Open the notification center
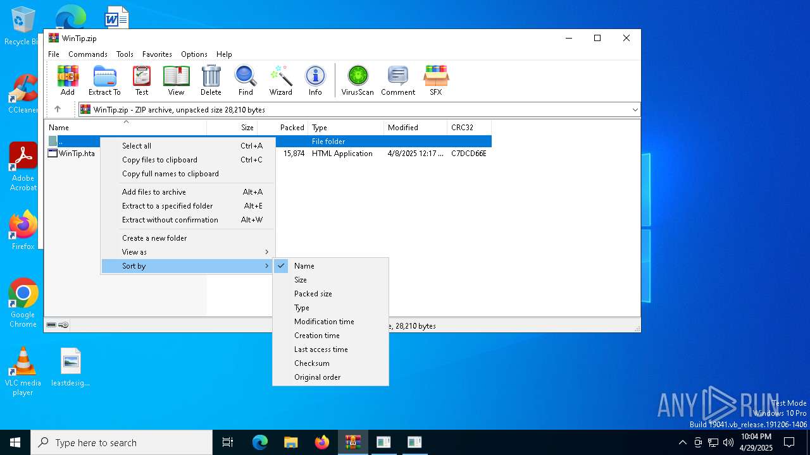 click(789, 442)
